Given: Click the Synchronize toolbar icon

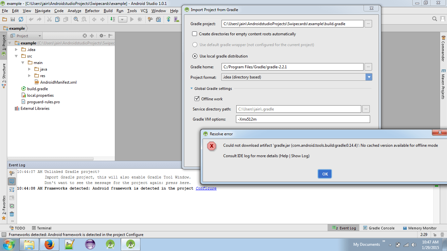Looking at the screenshot, I should click(21, 20).
